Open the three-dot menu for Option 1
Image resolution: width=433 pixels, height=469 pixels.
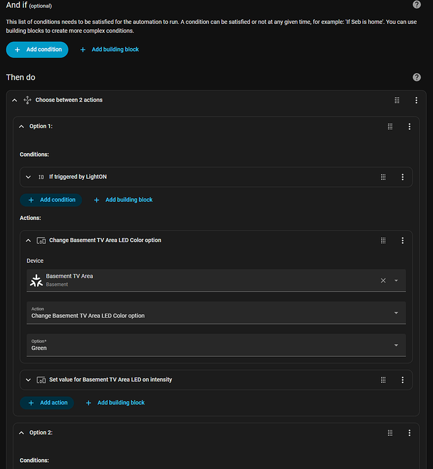(409, 126)
